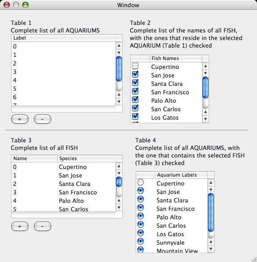Click the Fish Names column header
This screenshot has width=257, height=262.
tap(176, 58)
